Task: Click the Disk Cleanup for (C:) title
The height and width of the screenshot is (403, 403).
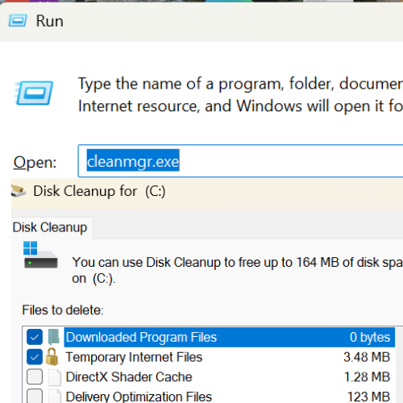Action: (x=99, y=191)
